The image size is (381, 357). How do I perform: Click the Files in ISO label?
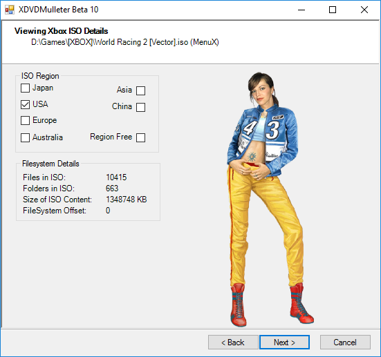(x=44, y=177)
